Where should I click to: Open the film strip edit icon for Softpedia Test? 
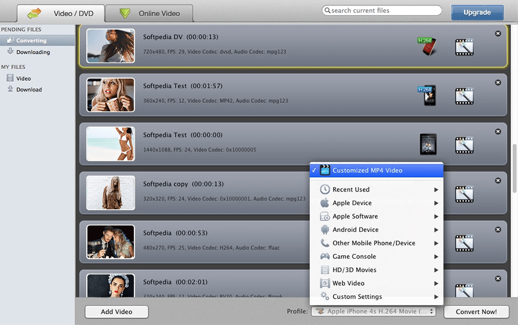(465, 95)
